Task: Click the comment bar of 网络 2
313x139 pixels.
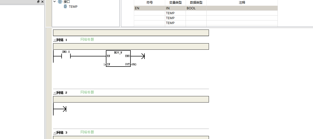Action: [131, 99]
